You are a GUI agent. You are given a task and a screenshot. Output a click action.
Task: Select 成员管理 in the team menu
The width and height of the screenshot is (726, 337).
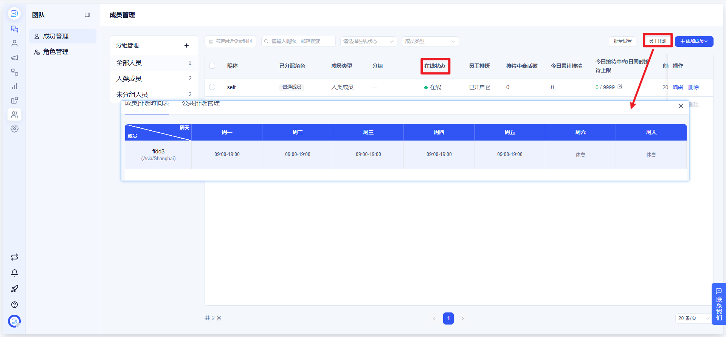point(62,36)
